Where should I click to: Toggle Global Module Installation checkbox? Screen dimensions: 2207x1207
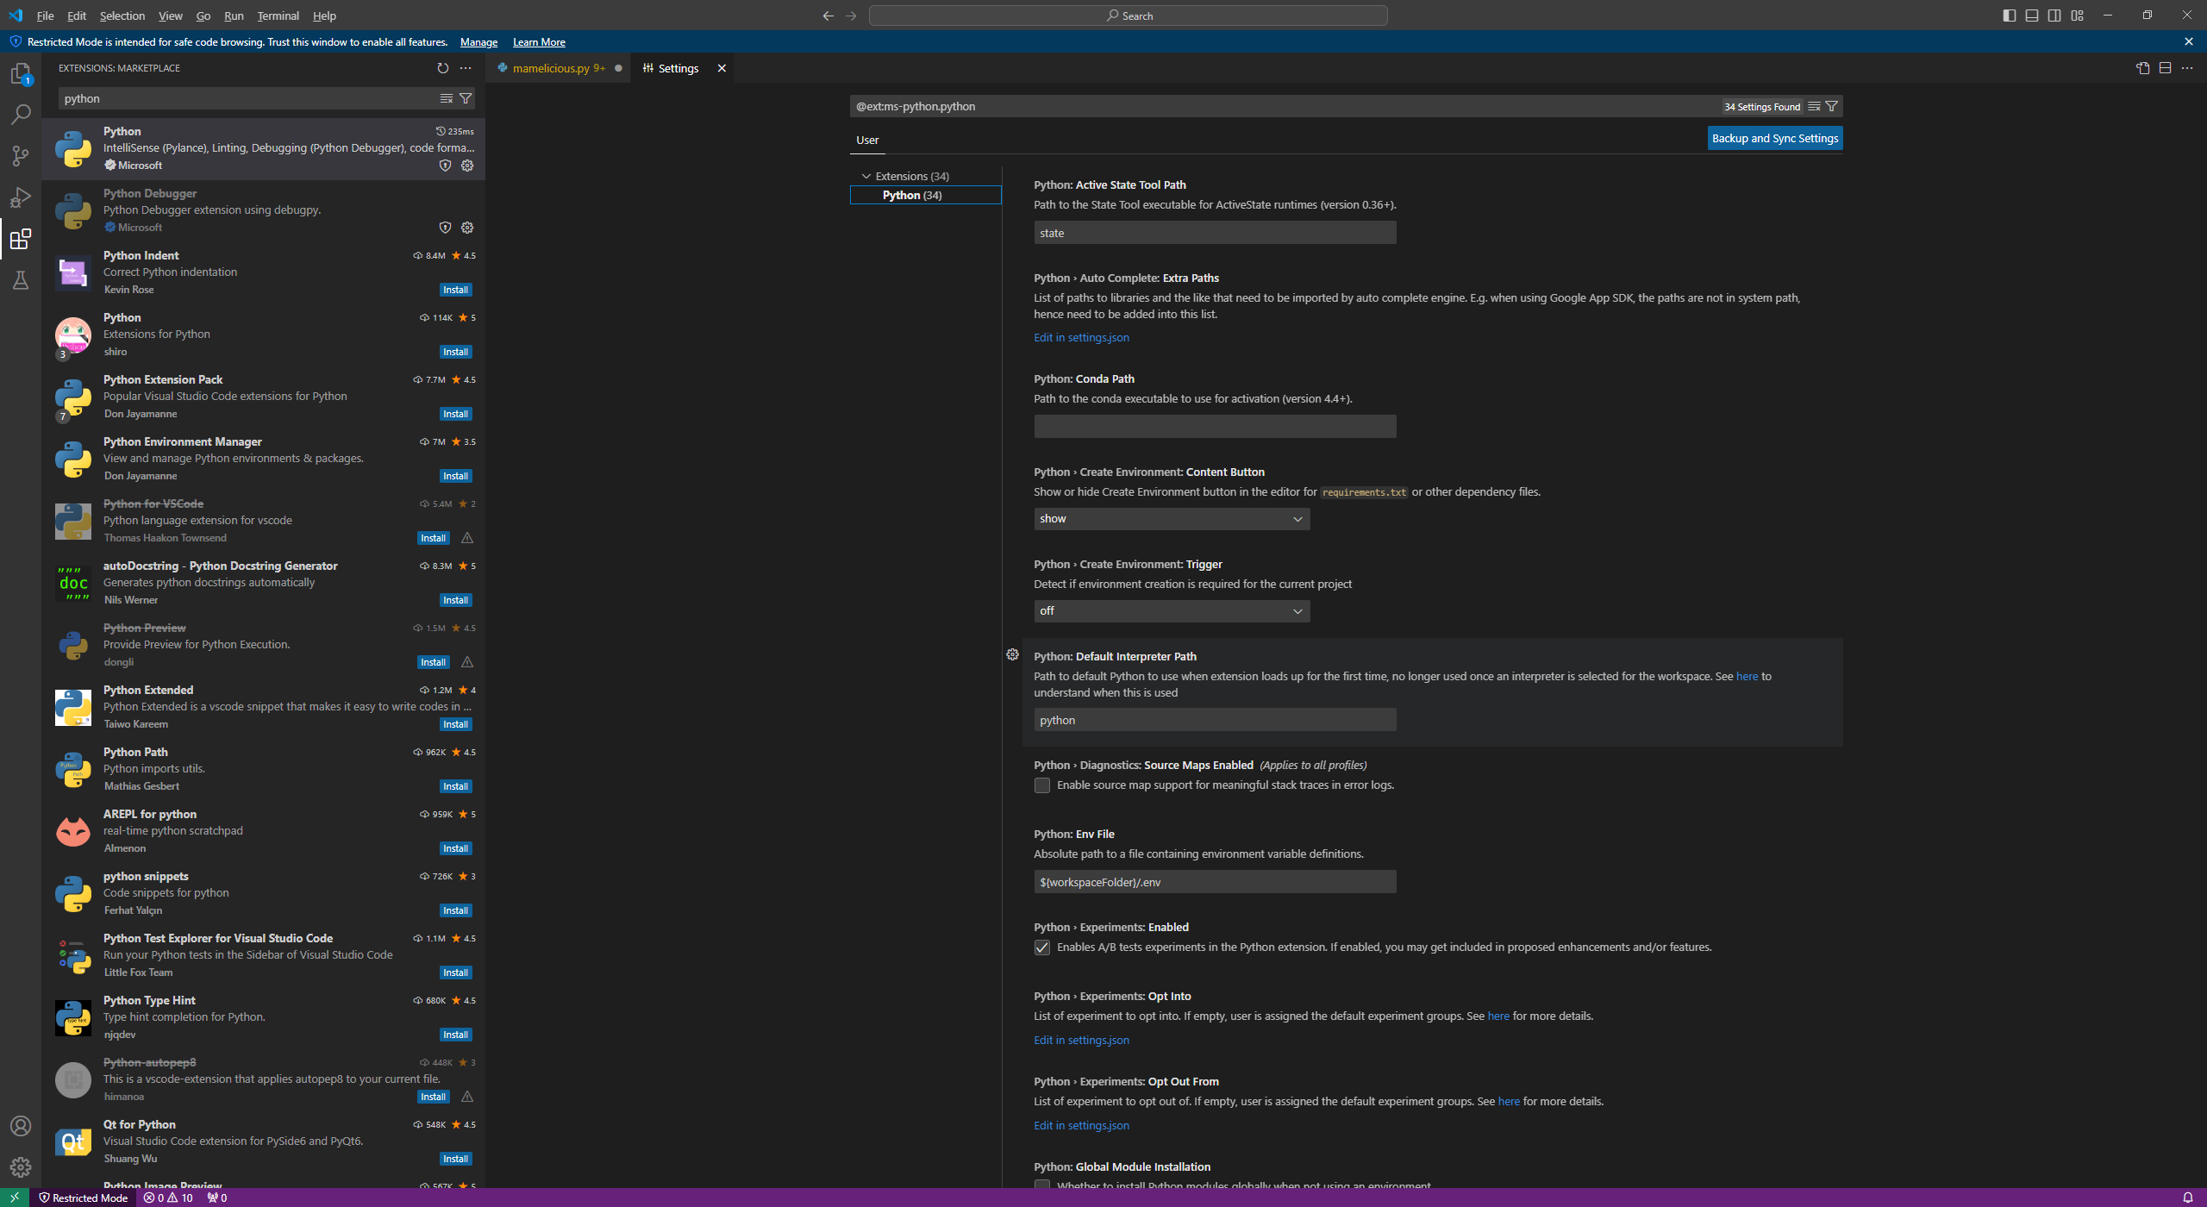coord(1042,1185)
